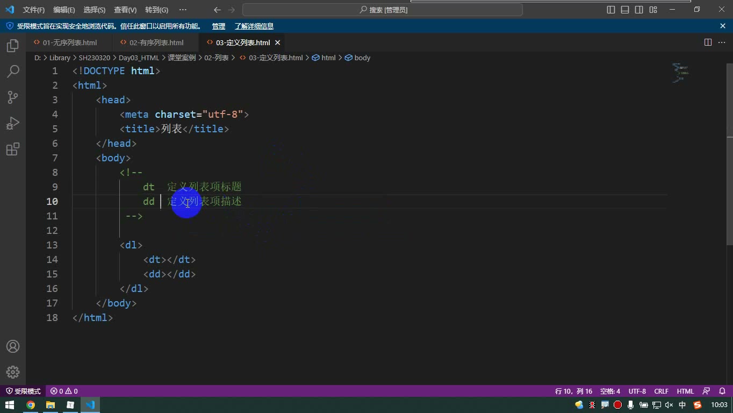Click the 搜索 [管理员] command box
Image resolution: width=733 pixels, height=413 pixels.
pos(383,10)
